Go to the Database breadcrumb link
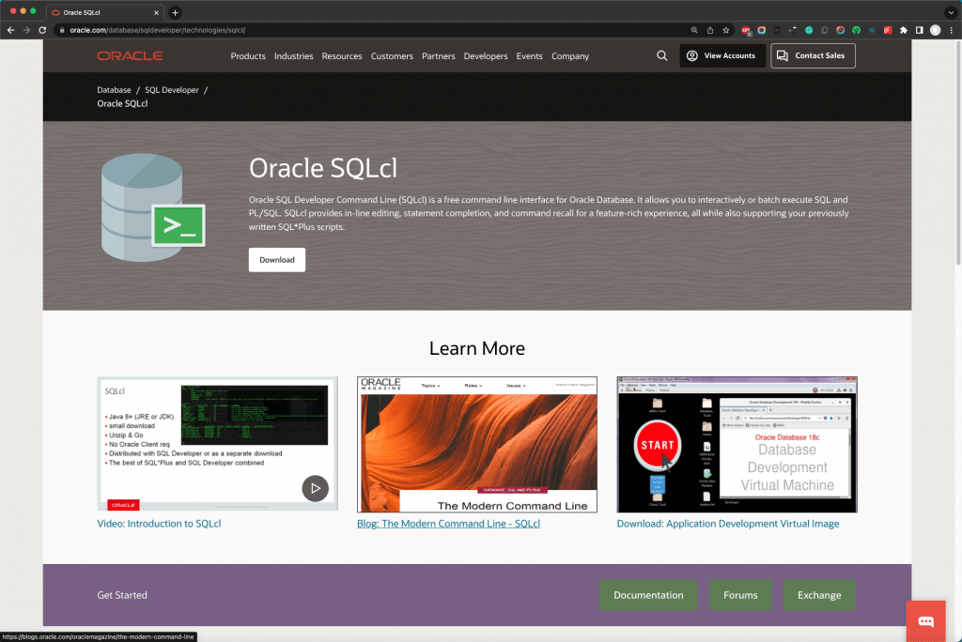962x642 pixels. (x=114, y=89)
